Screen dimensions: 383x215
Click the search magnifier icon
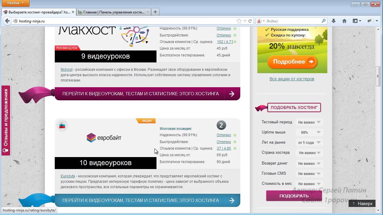click(x=323, y=21)
